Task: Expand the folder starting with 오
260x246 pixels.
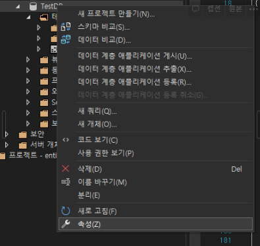Action: [28, 91]
